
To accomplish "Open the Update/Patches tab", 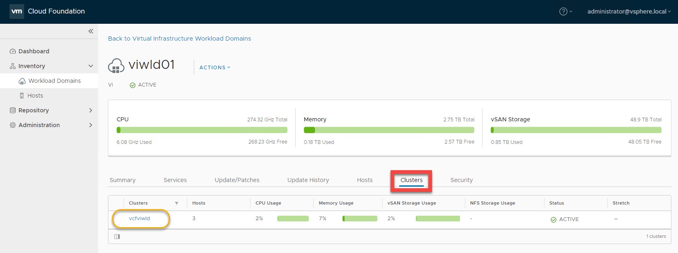I will [237, 180].
